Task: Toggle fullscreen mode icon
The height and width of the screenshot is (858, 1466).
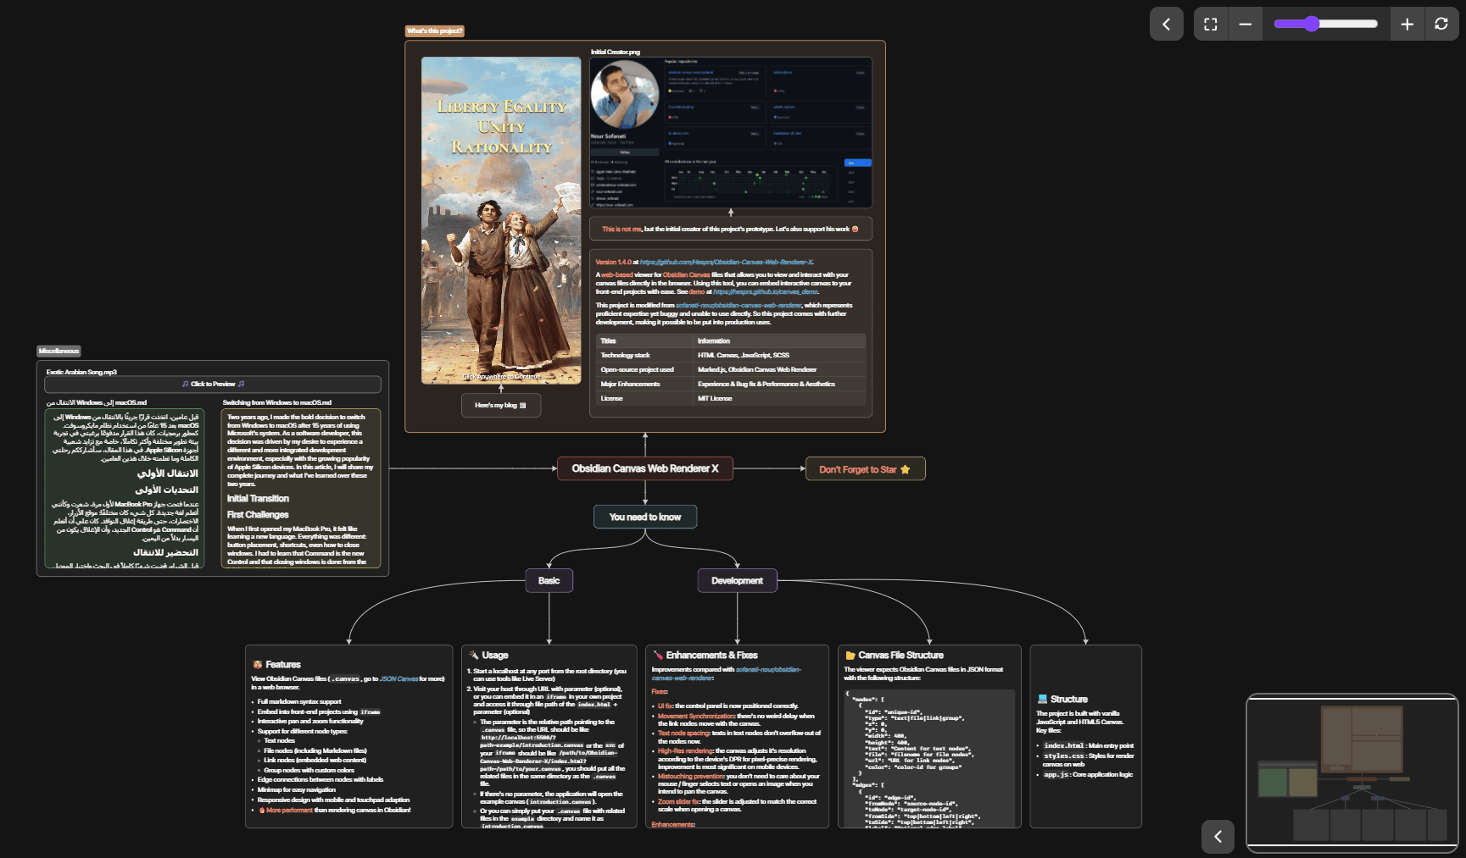Action: (x=1211, y=24)
